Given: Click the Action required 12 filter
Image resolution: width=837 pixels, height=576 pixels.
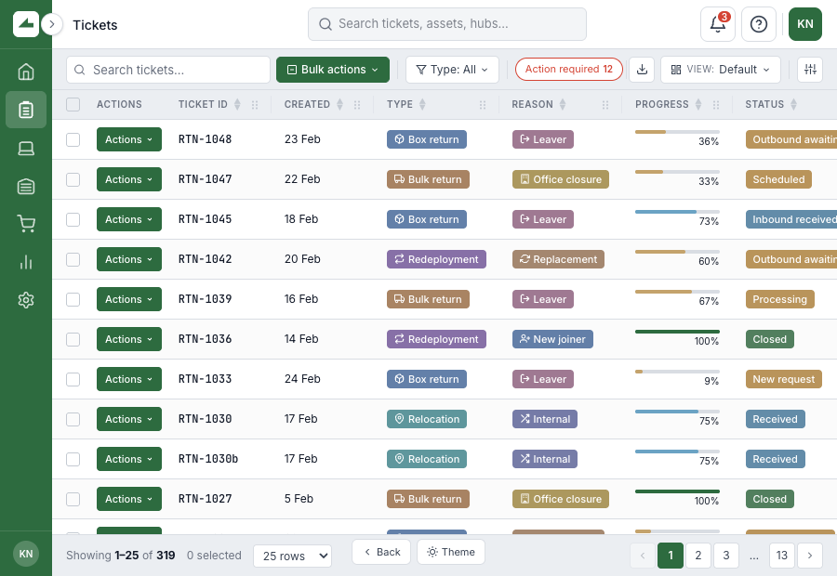Looking at the screenshot, I should [x=568, y=70].
